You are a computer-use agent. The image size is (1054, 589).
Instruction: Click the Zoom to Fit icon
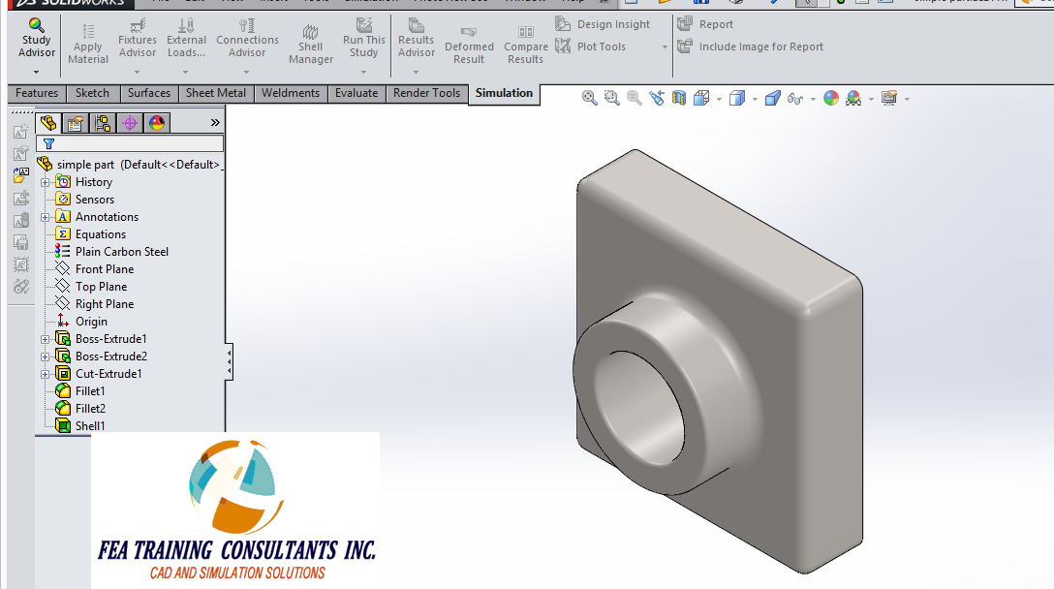(589, 97)
